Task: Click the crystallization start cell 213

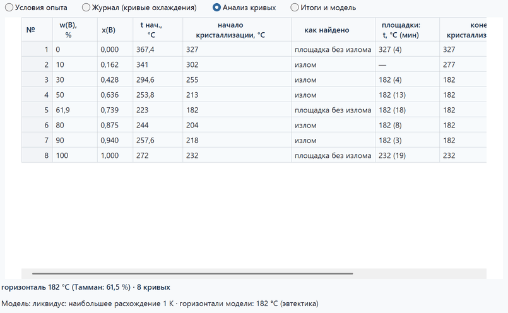Action: click(x=237, y=95)
